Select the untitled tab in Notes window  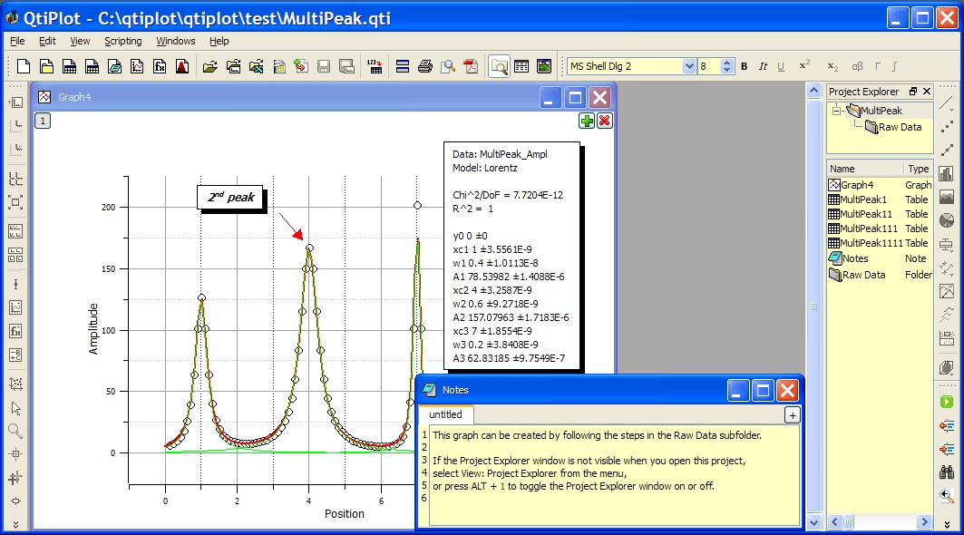click(x=445, y=414)
